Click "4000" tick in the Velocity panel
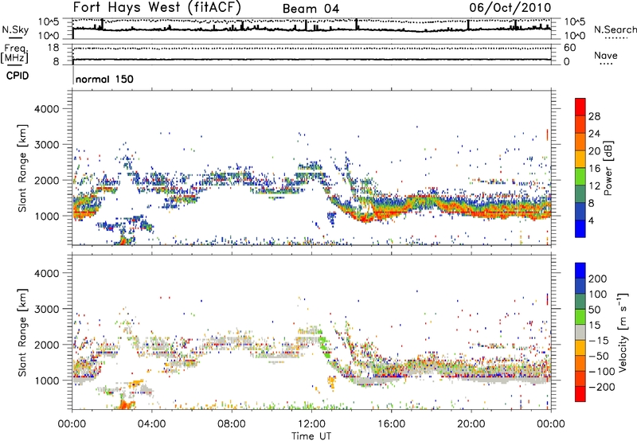 point(46,273)
